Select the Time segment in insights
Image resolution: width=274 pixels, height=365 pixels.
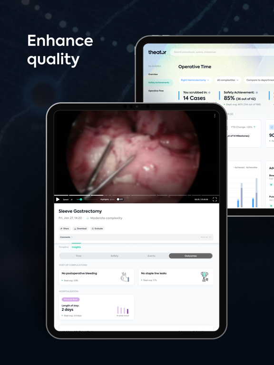(78, 256)
